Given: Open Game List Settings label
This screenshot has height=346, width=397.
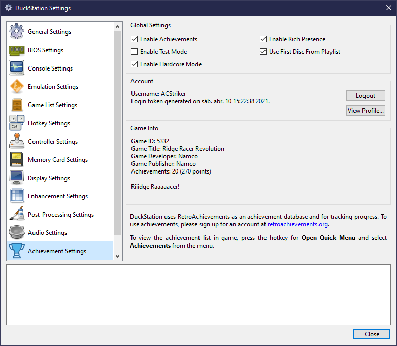Looking at the screenshot, I should [x=52, y=105].
